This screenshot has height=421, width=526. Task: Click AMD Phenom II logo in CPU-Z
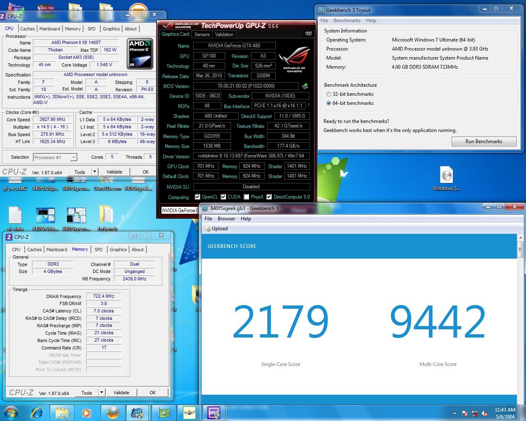pos(140,53)
